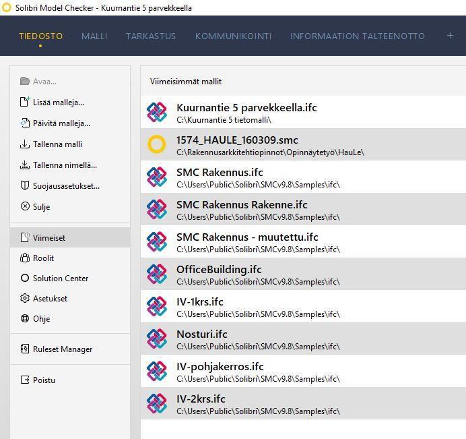Open recent model IV-2krs.ifc
The image size is (466, 439).
(x=303, y=403)
